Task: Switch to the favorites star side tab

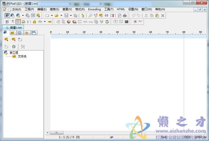Action: coord(27,33)
